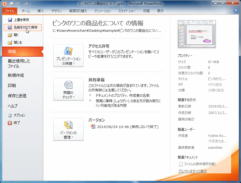Image resolution: width=241 pixels, height=183 pixels.
Task: Click the 名前を付けて保存 icon
Action: [10, 27]
